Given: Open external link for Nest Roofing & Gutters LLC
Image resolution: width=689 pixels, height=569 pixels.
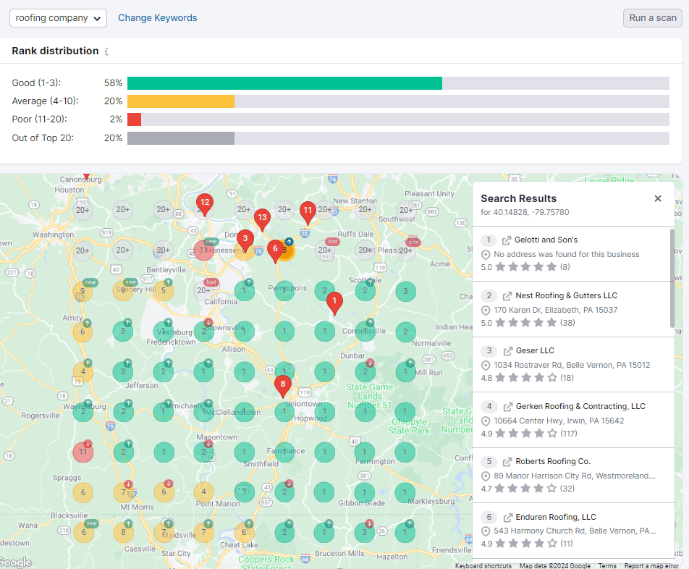Looking at the screenshot, I should [507, 296].
